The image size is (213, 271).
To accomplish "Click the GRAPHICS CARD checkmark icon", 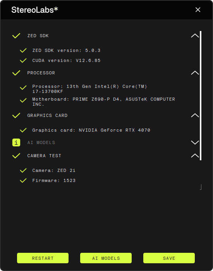I will [16, 115].
